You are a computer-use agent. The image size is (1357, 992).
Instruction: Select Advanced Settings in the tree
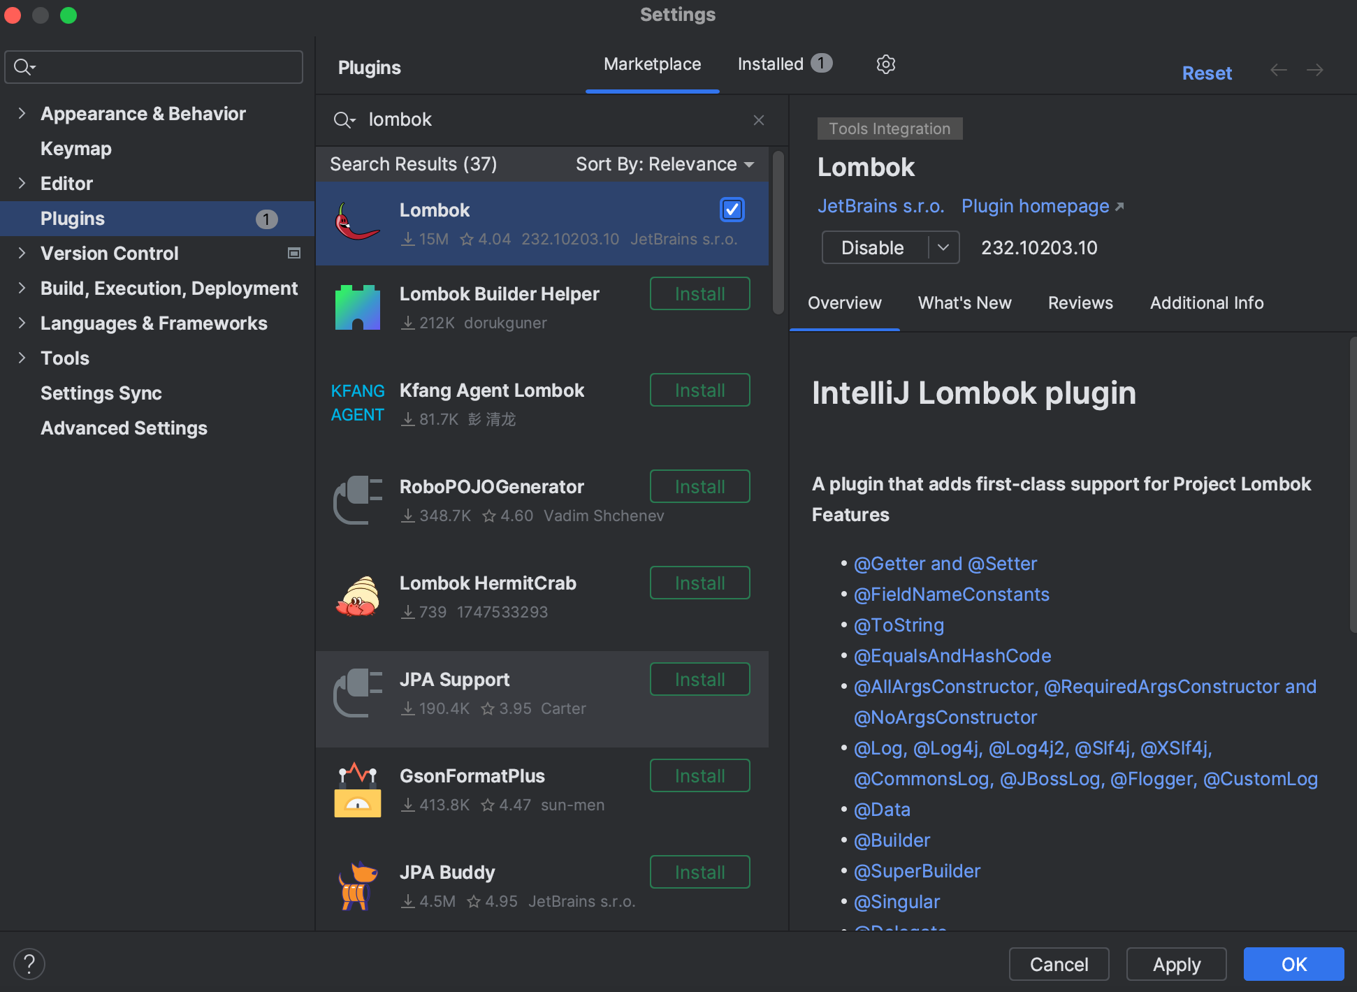tap(124, 428)
